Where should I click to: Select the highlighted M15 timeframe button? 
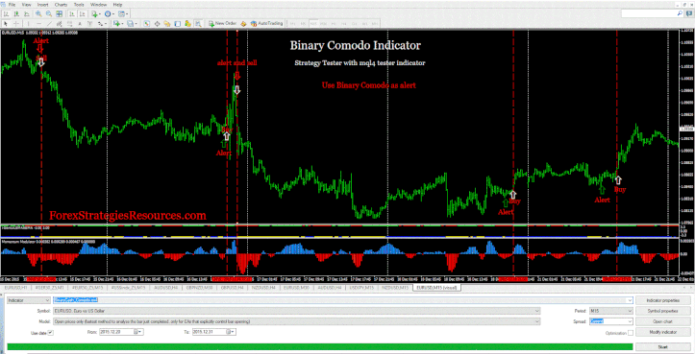[313, 23]
